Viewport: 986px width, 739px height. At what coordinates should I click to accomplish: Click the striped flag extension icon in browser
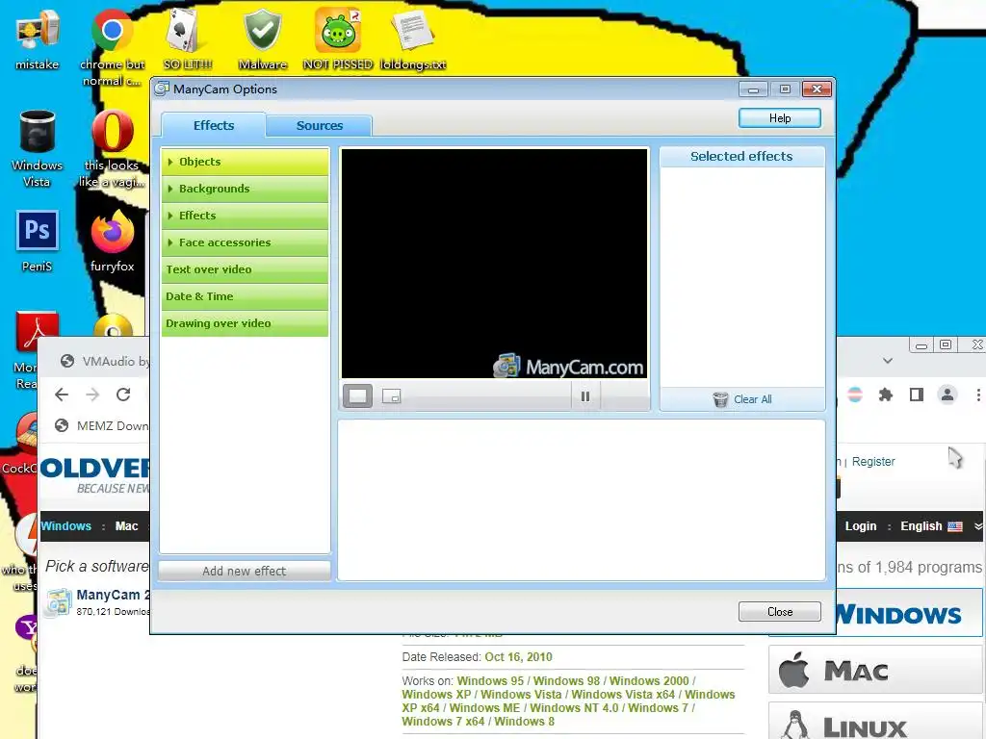click(x=855, y=395)
